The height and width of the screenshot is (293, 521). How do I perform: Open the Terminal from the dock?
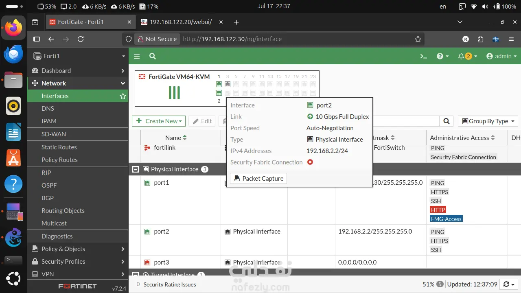pyautogui.click(x=13, y=260)
